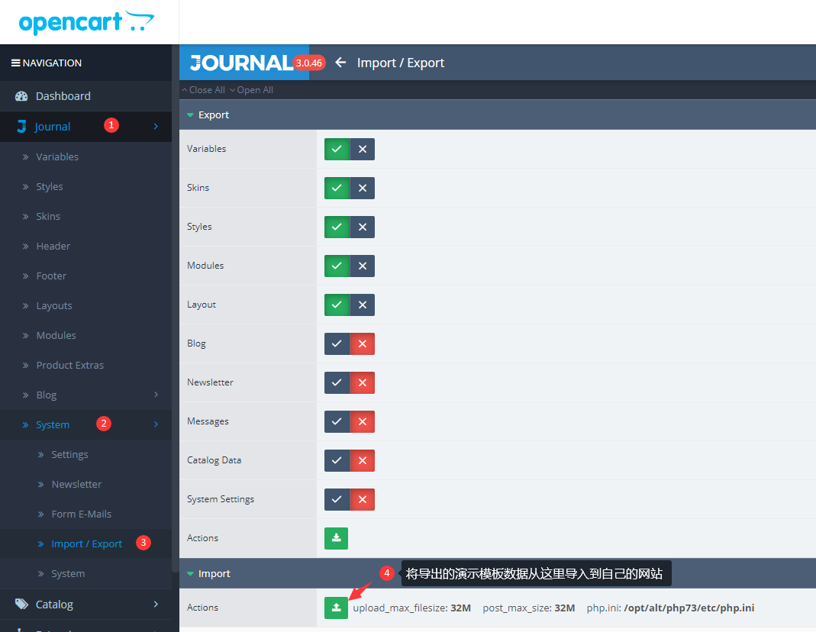Disable Skins export with the X

363,188
